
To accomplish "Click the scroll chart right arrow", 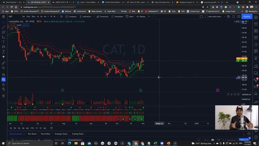I will [x=135, y=119].
